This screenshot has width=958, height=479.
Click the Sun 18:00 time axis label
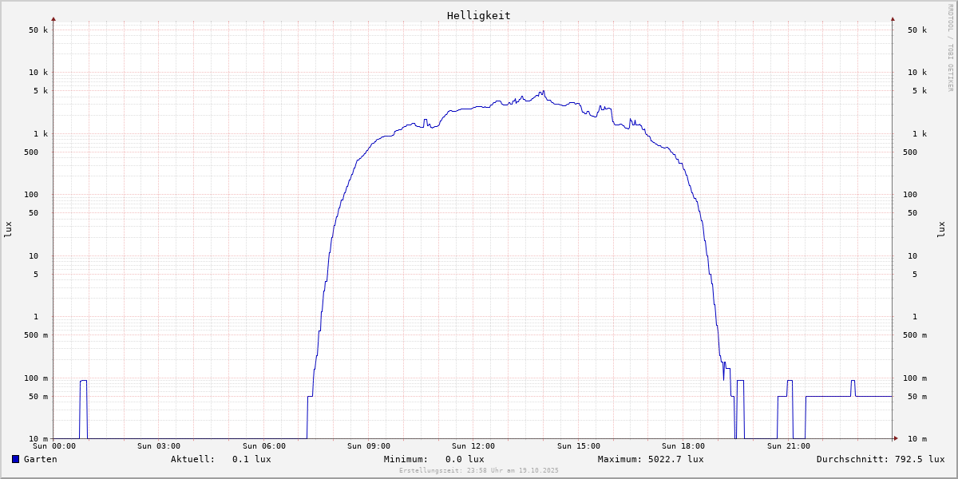pos(683,446)
